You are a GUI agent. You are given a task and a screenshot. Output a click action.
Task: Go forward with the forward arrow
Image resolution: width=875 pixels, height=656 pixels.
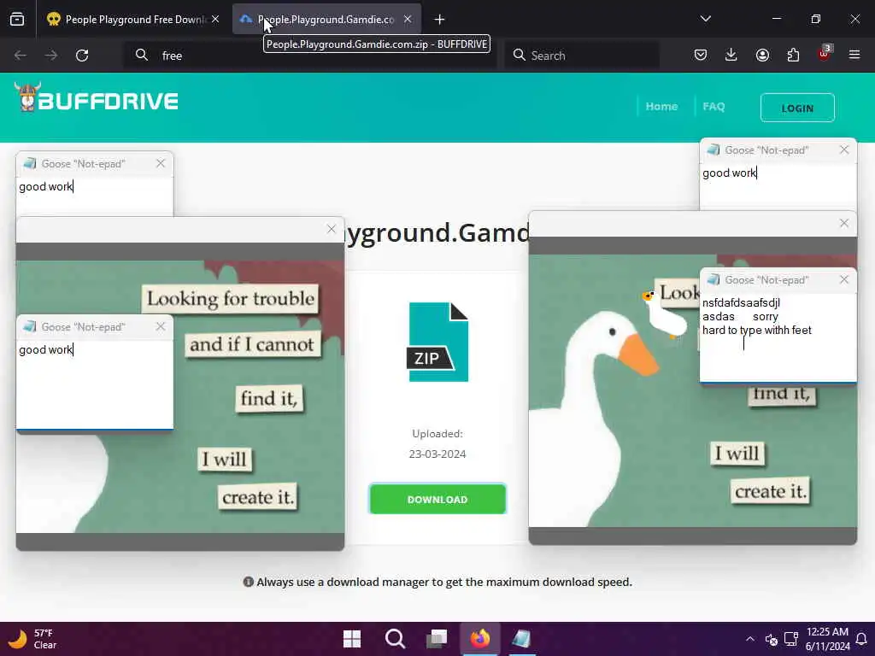pyautogui.click(x=50, y=56)
